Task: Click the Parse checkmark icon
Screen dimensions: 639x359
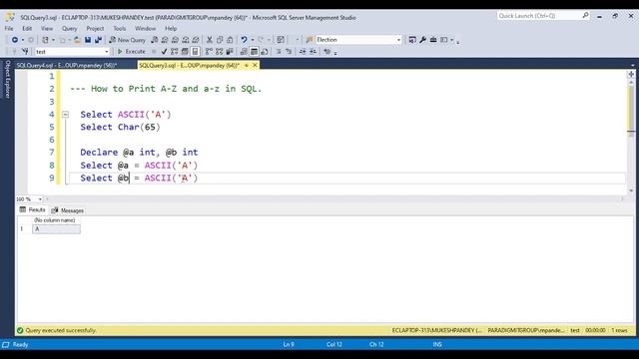Action: (x=164, y=52)
